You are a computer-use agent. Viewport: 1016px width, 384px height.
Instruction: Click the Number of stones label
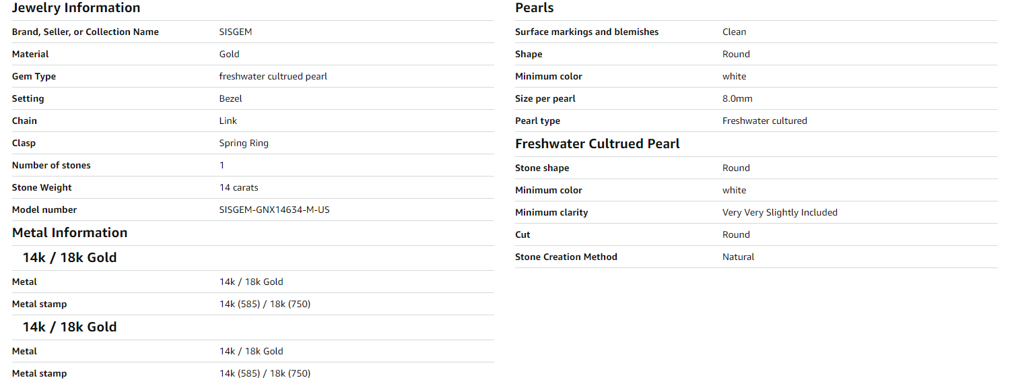point(51,165)
